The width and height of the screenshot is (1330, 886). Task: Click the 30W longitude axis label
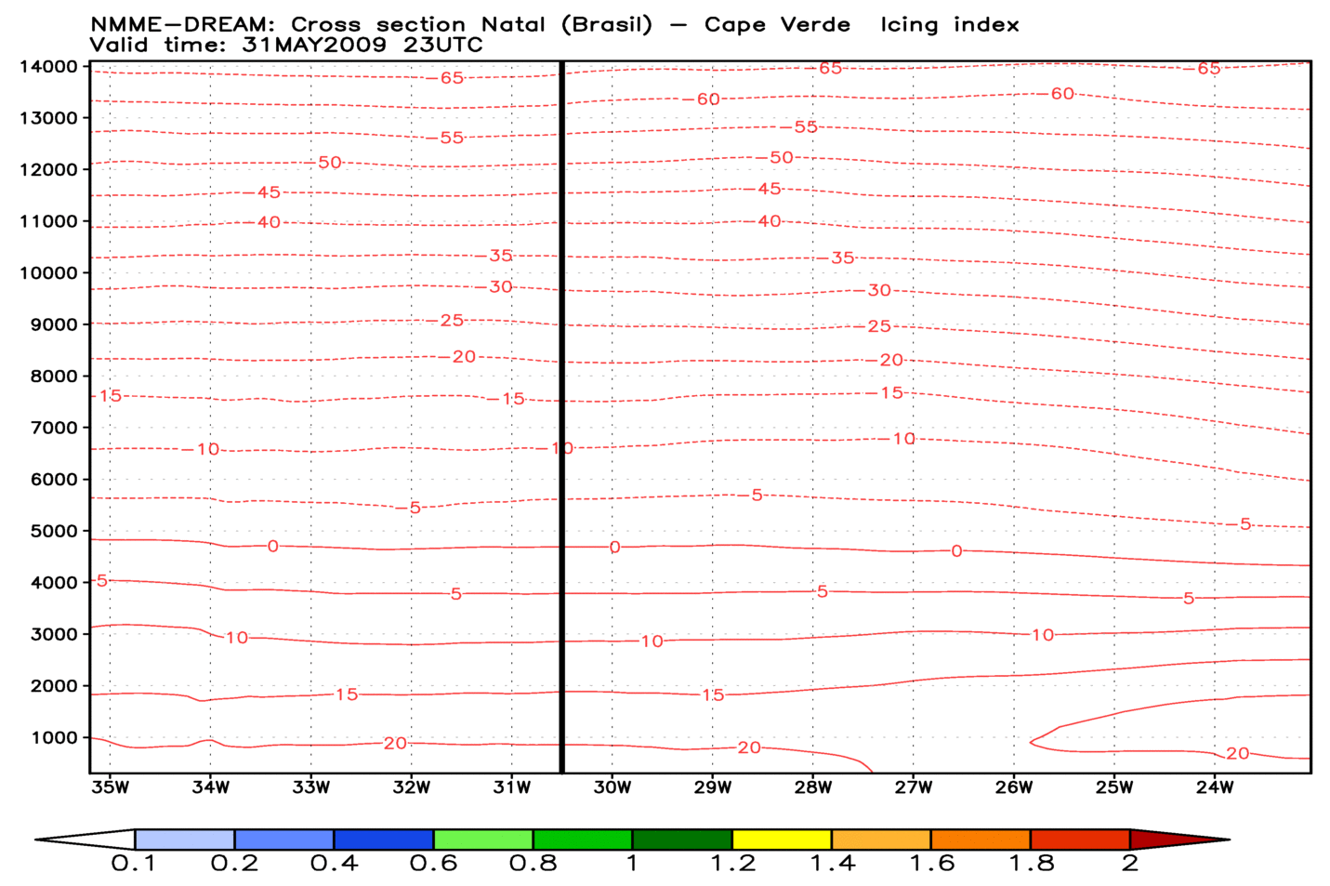tap(612, 787)
